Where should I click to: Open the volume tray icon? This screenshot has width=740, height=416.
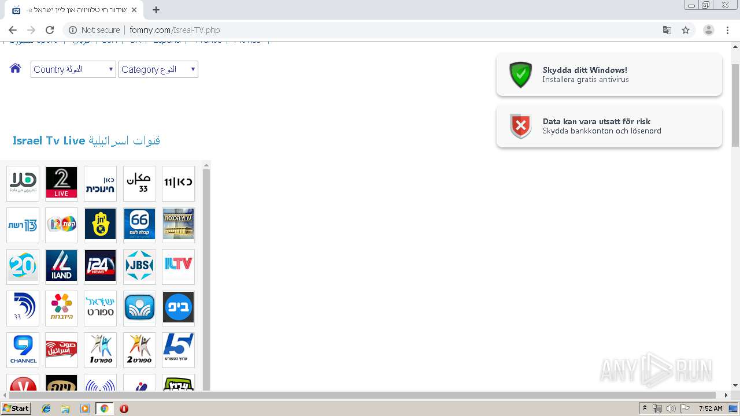[671, 408]
